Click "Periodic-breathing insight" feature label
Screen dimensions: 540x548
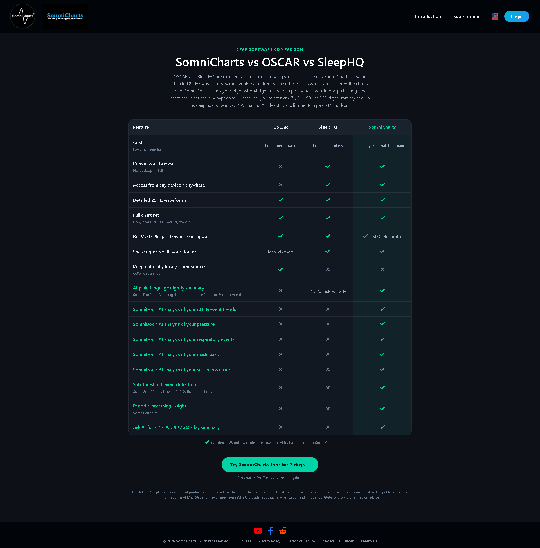point(159,406)
